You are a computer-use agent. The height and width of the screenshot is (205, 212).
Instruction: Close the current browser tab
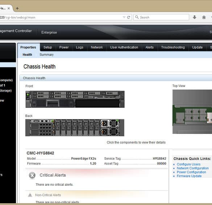[9, 8]
